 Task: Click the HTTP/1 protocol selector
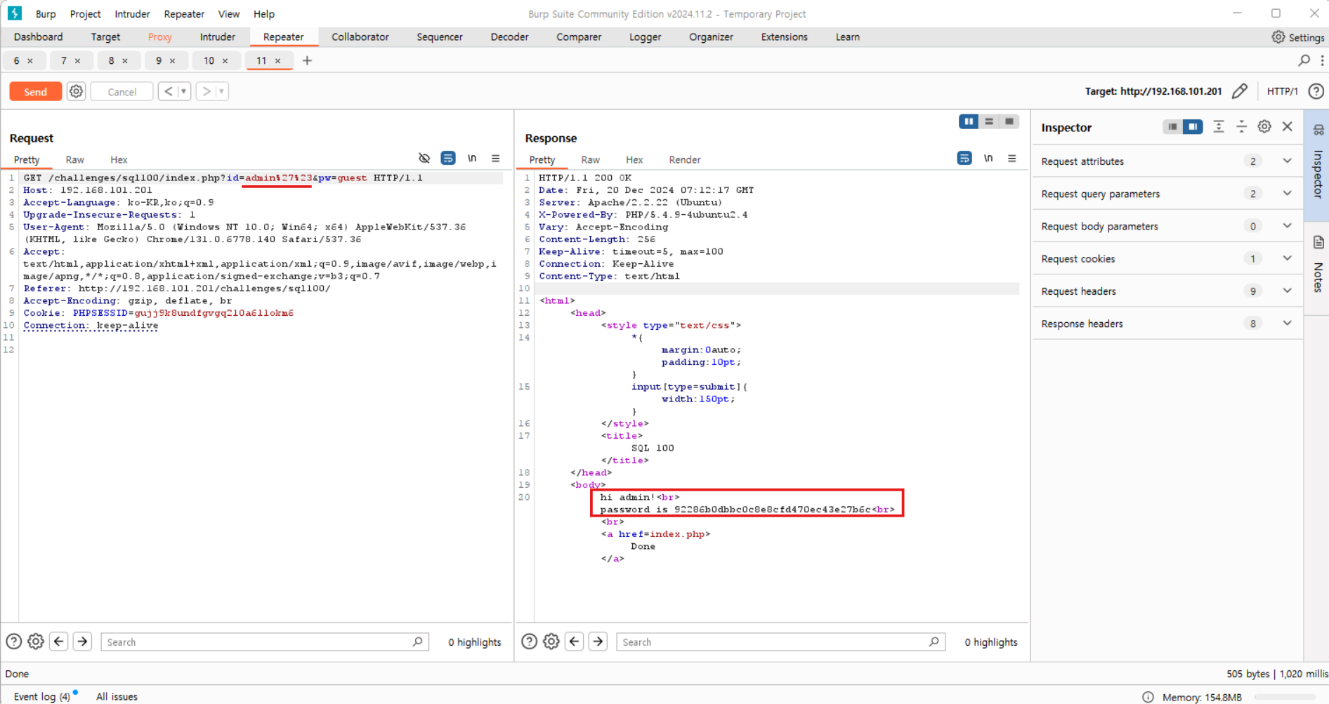[x=1282, y=91]
